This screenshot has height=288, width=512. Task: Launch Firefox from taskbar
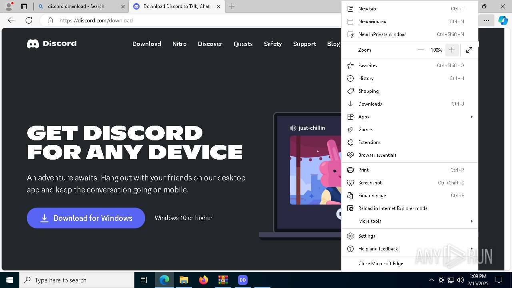204,280
